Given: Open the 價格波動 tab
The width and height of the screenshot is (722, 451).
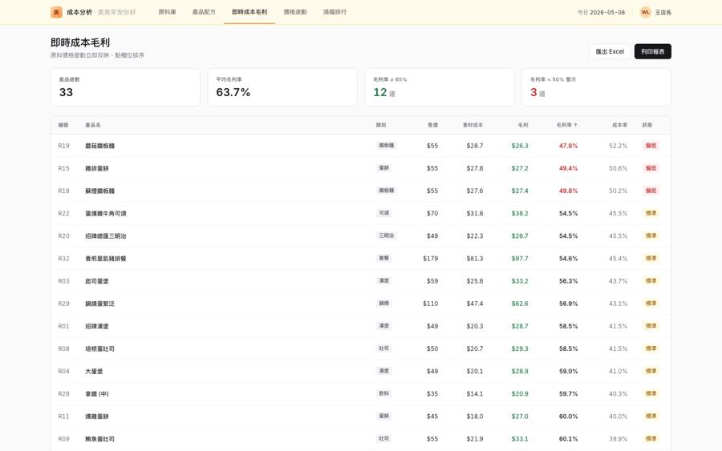Looking at the screenshot, I should coord(295,12).
